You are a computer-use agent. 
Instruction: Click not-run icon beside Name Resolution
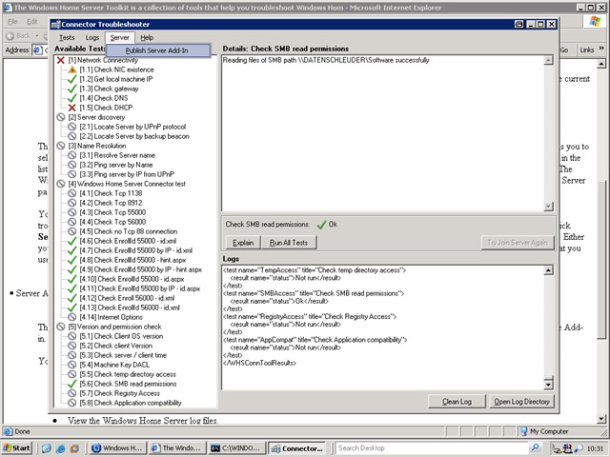coord(61,146)
